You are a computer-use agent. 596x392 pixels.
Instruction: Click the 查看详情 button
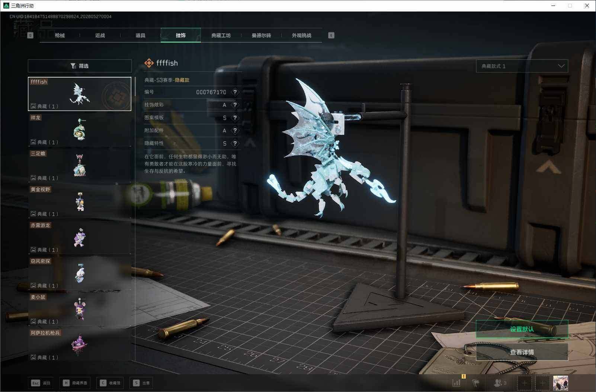522,352
